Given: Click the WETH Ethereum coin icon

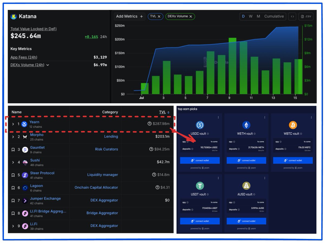Looking at the screenshot, I should 246,125.
